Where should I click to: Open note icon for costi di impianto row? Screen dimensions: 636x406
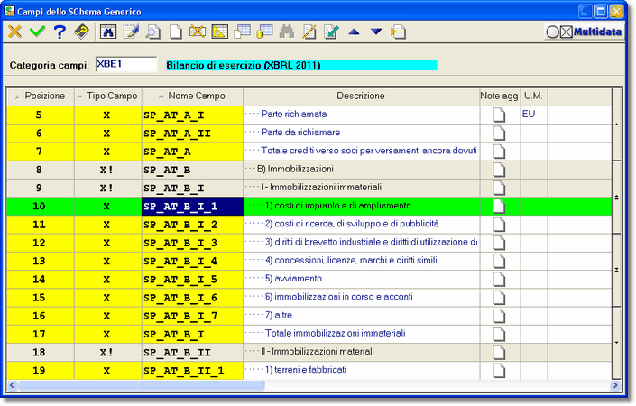click(499, 206)
